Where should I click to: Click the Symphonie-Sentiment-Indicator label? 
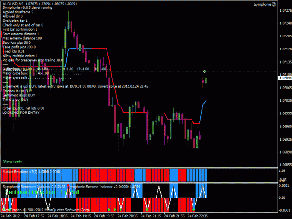34,187
